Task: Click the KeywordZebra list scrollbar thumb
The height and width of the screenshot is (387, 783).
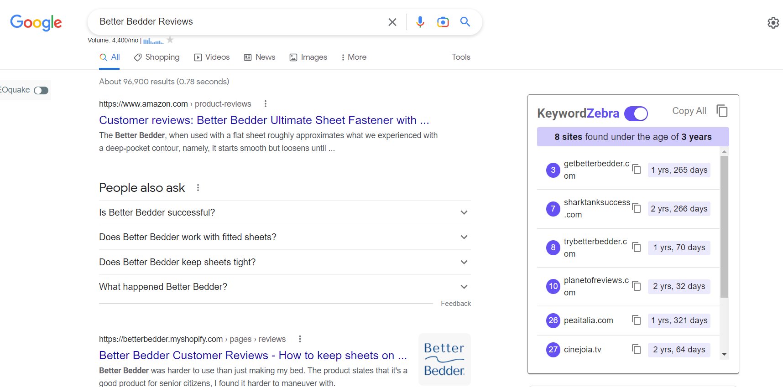Action: coord(724,227)
